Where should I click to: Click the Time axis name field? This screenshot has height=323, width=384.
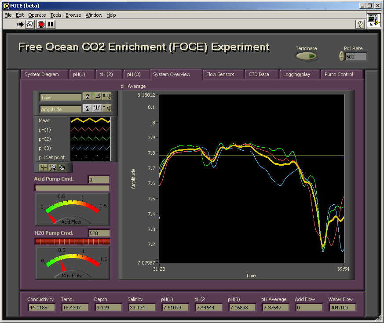[61, 98]
